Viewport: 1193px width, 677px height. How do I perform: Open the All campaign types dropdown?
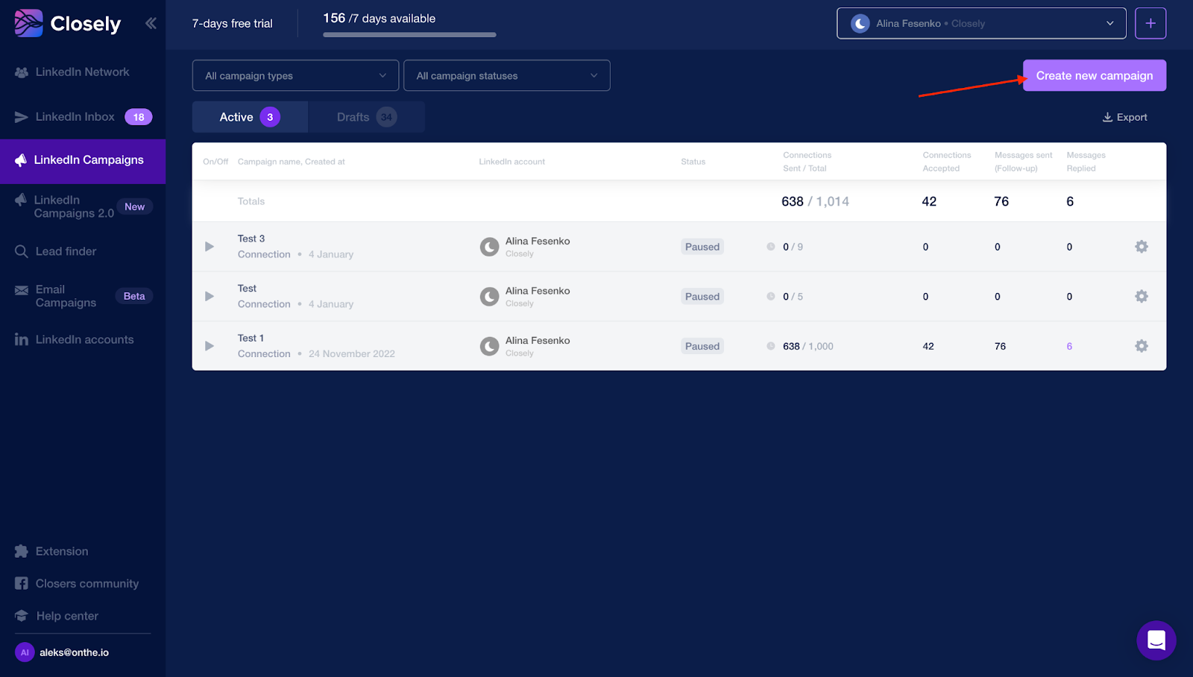tap(295, 75)
